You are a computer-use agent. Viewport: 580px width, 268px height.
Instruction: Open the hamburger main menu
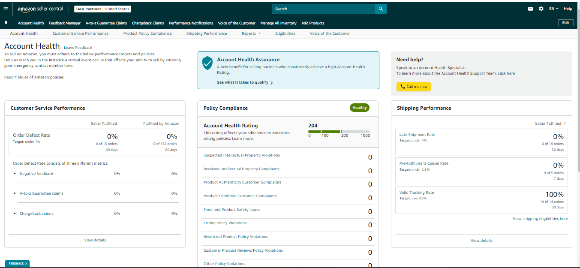(x=6, y=9)
